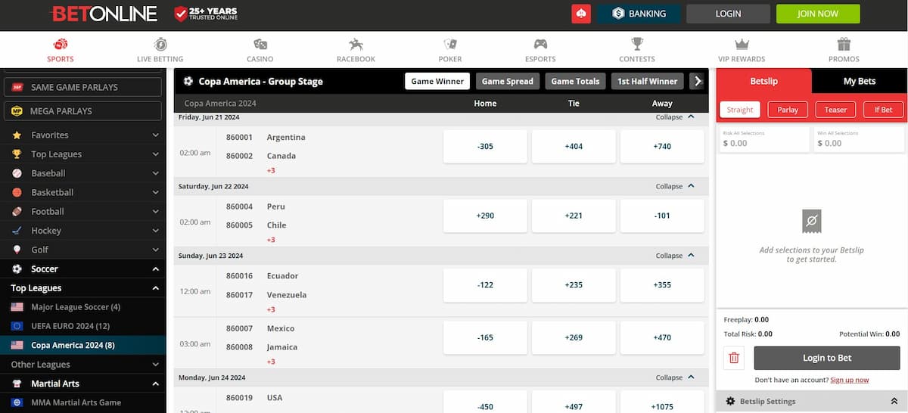
Task: Open the Poker cards icon
Action: pos(450,44)
